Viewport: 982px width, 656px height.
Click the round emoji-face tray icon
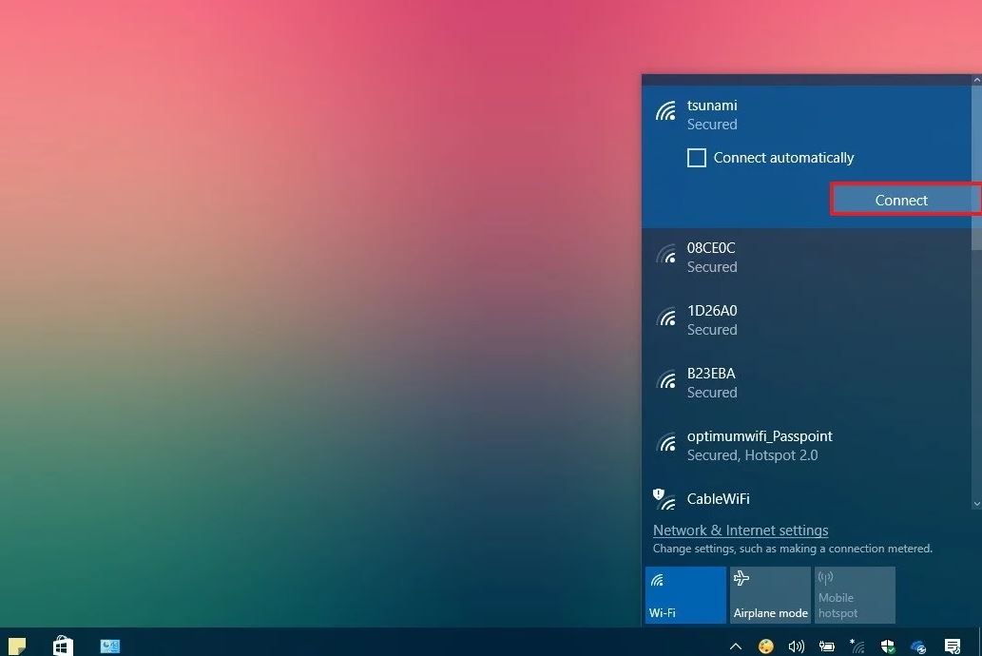(765, 646)
